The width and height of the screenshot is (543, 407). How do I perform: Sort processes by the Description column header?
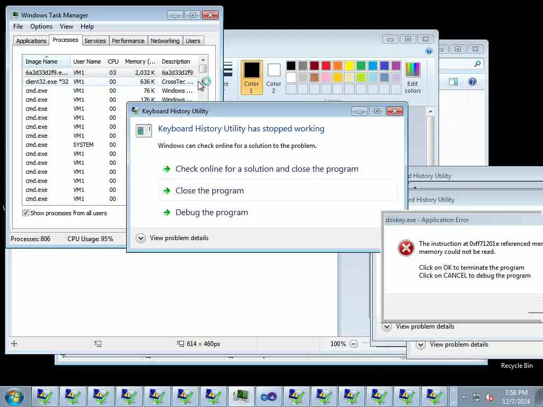176,61
